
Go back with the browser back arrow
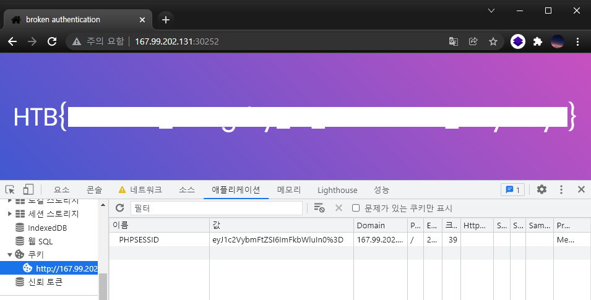point(12,41)
